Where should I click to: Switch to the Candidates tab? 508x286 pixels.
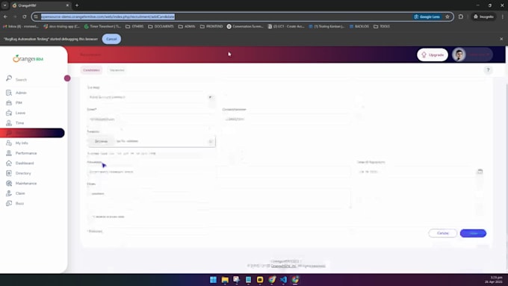91,70
